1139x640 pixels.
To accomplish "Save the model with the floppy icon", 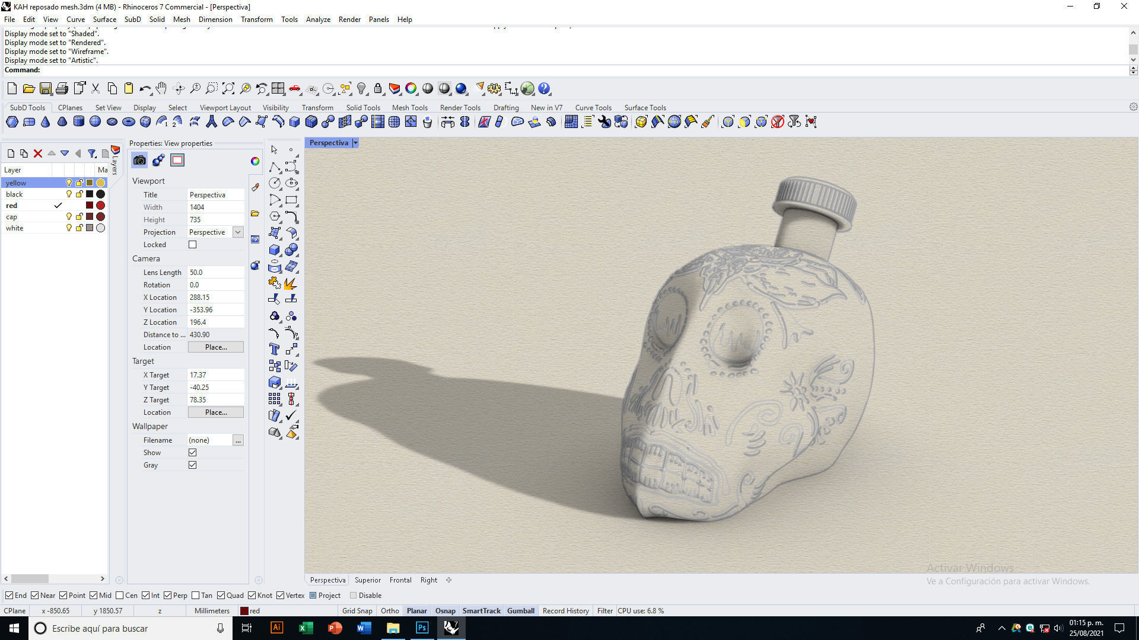I will coord(45,89).
